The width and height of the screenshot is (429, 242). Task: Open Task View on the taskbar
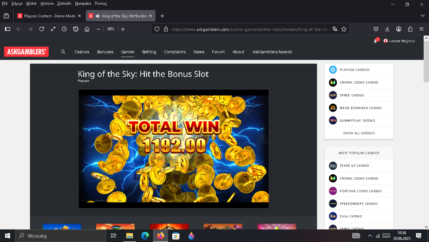(114, 236)
